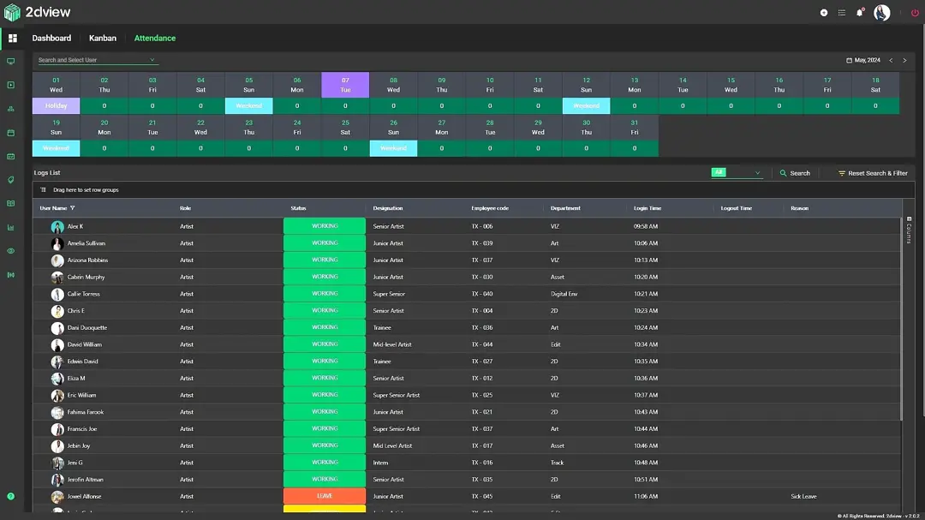Image resolution: width=925 pixels, height=520 pixels.
Task: Switch to the Attendance tab
Action: 154,39
